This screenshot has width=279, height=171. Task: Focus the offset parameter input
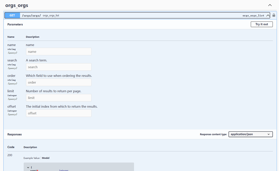[x=58, y=113]
